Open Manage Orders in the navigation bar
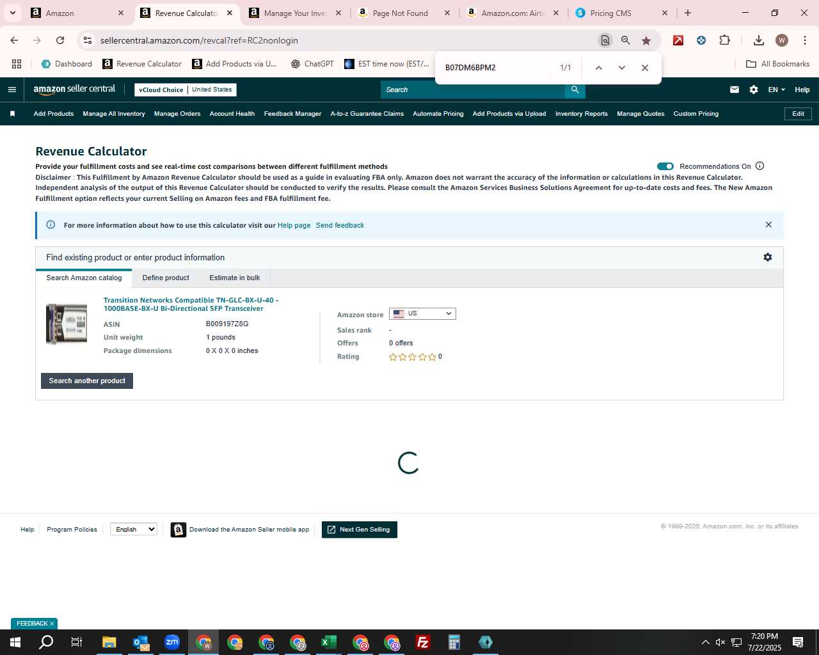 [177, 114]
